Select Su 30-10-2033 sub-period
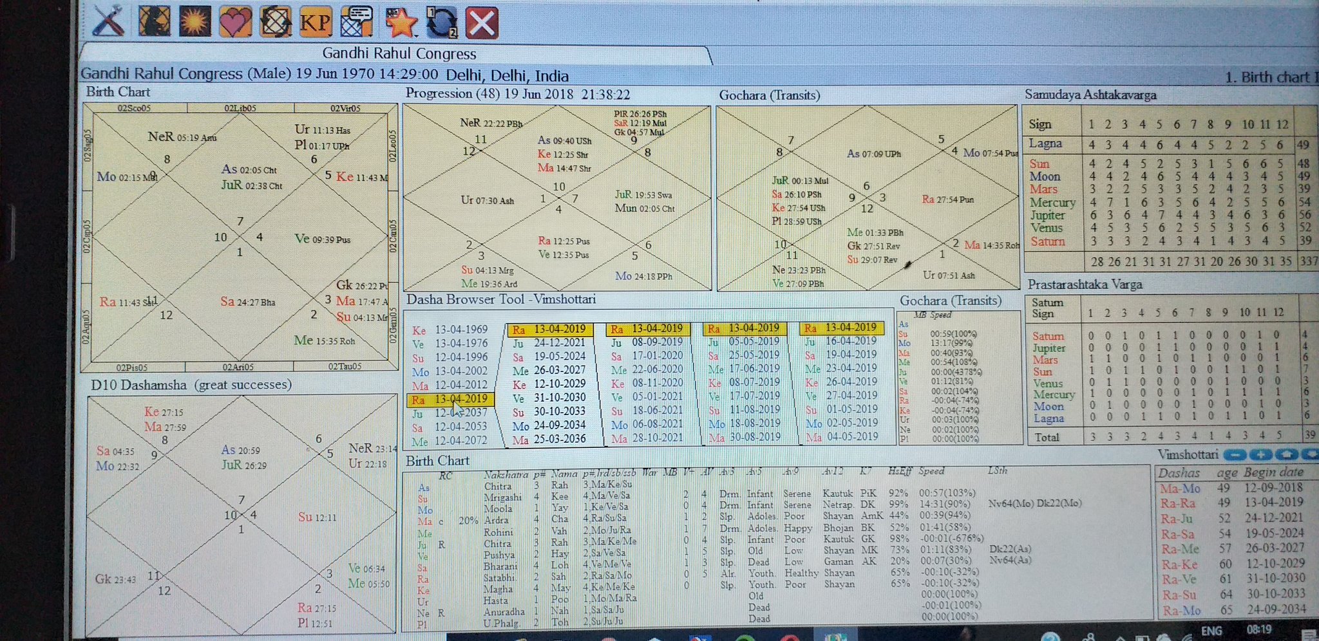The image size is (1319, 641). (x=549, y=412)
